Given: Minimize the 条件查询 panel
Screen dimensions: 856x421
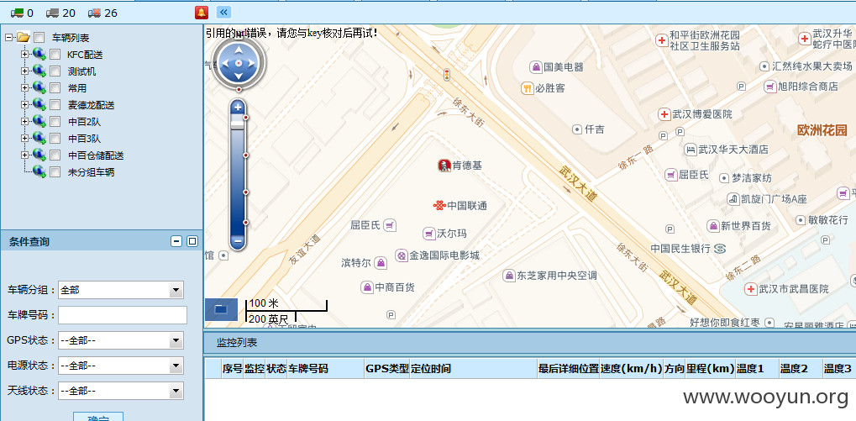Looking at the screenshot, I should click(176, 241).
